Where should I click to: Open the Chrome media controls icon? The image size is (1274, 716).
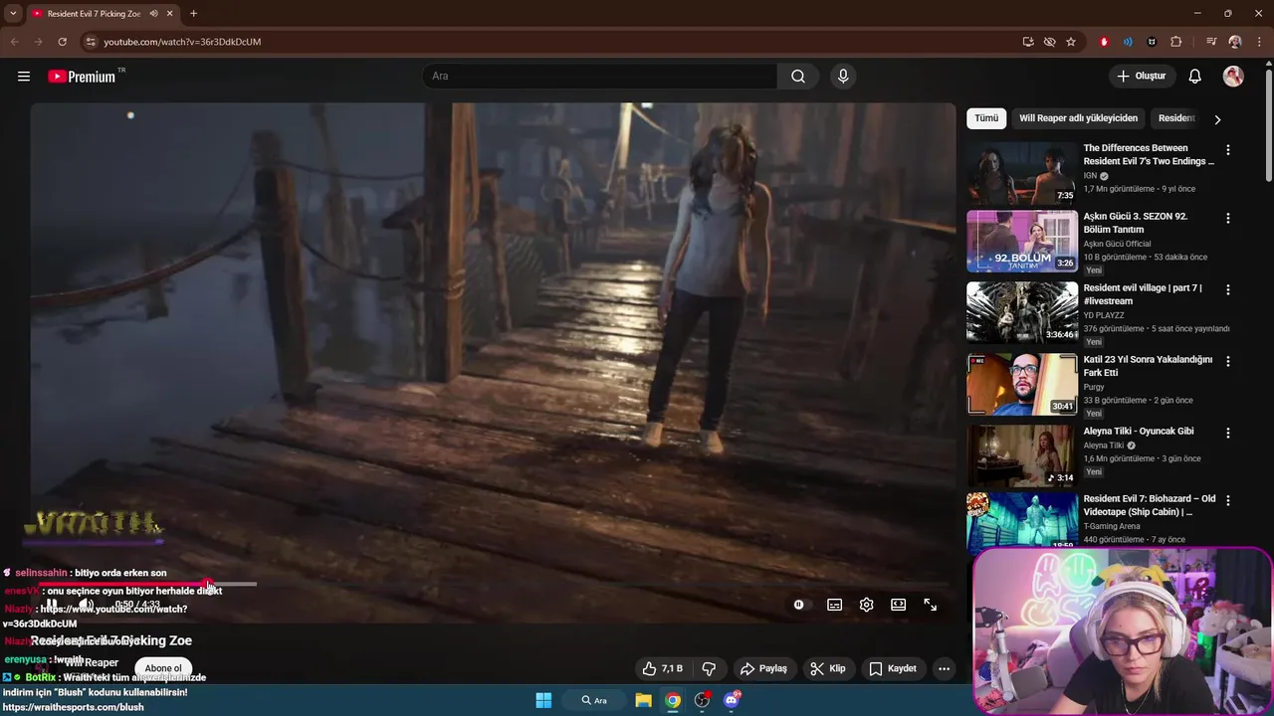click(1211, 42)
